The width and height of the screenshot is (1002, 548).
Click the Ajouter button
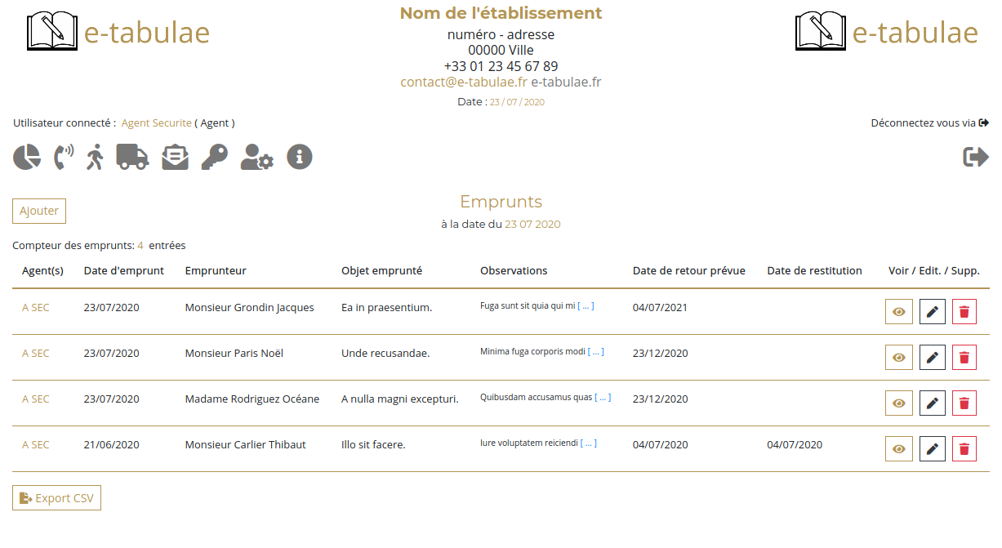point(39,211)
